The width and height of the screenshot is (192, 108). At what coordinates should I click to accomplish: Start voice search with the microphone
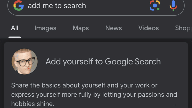point(173,6)
